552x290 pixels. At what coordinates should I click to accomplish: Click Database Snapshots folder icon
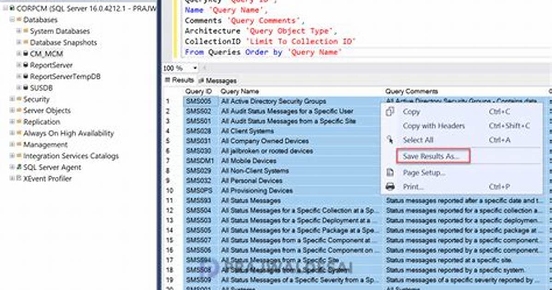pyautogui.click(x=26, y=42)
